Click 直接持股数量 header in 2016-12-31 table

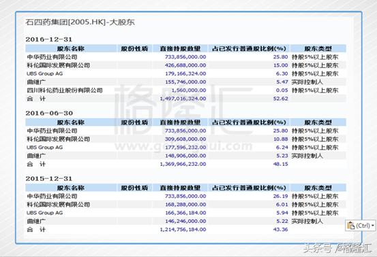[181, 49]
